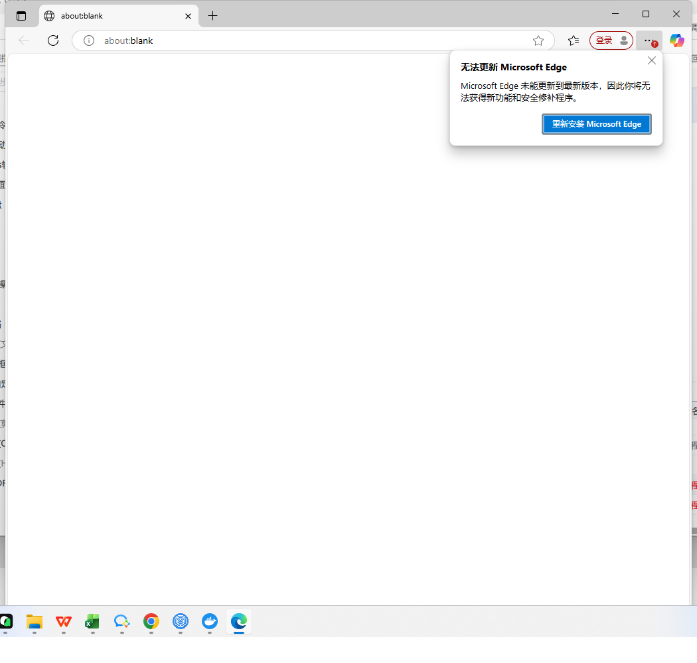This screenshot has width=697, height=663.
Task: Open the black taskbar app at left edge
Action: [x=6, y=621]
